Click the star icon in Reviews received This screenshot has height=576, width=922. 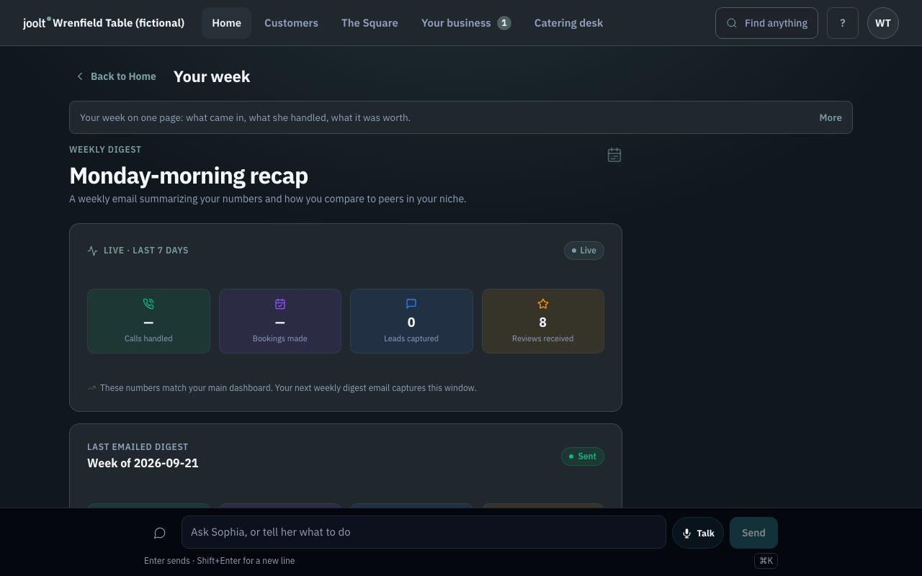(x=543, y=304)
